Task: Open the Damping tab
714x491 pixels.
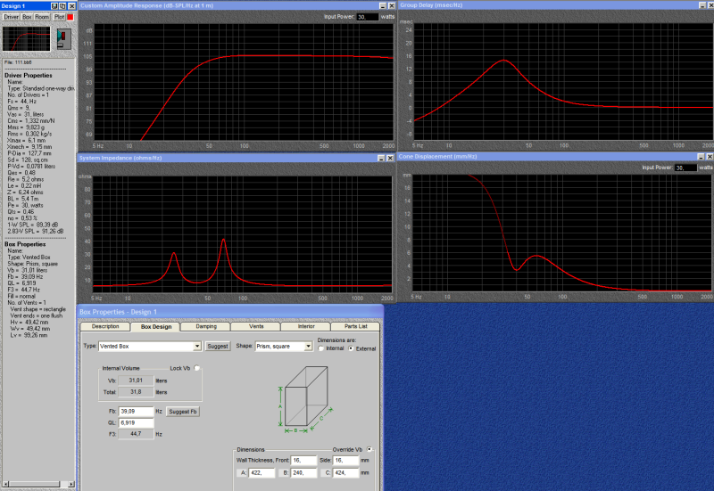Action: (206, 326)
